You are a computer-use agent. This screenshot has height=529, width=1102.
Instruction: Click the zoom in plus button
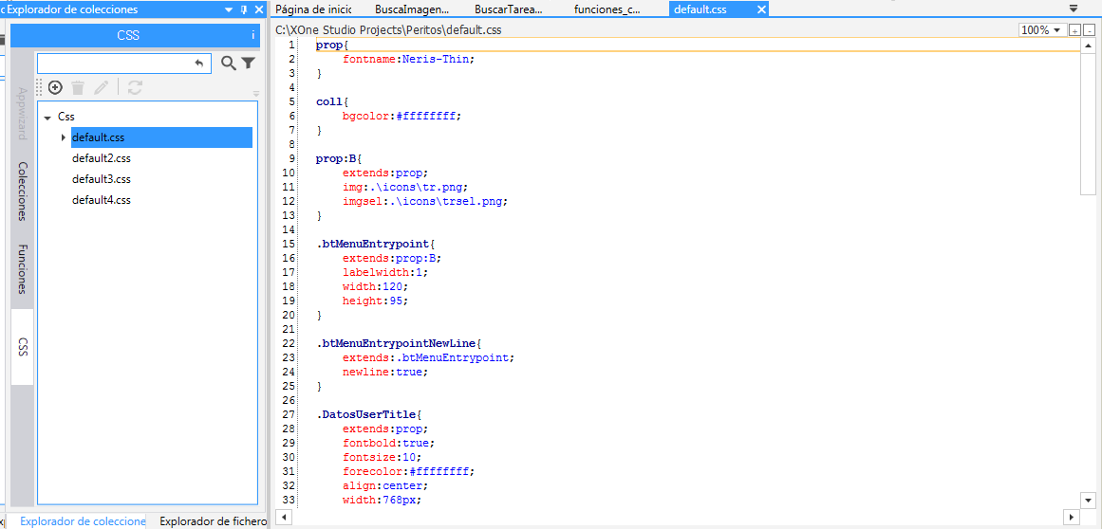click(x=1074, y=30)
